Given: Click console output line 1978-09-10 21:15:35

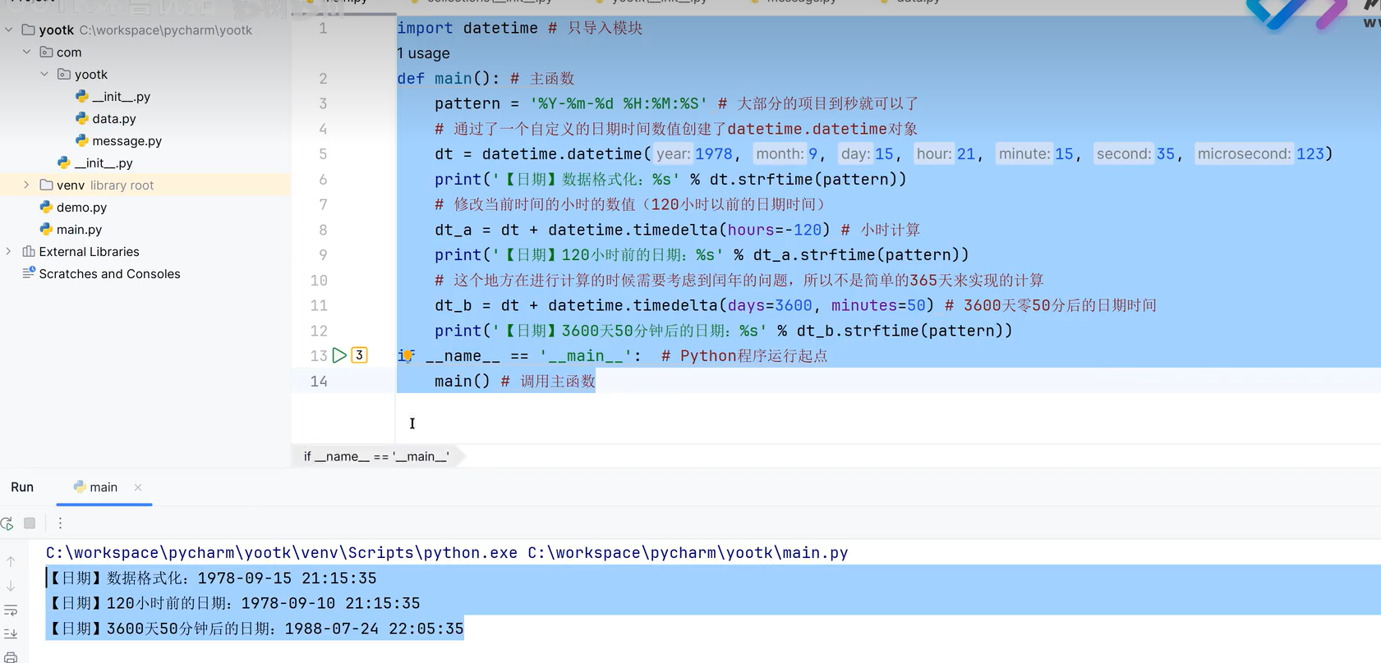Looking at the screenshot, I should 234,603.
